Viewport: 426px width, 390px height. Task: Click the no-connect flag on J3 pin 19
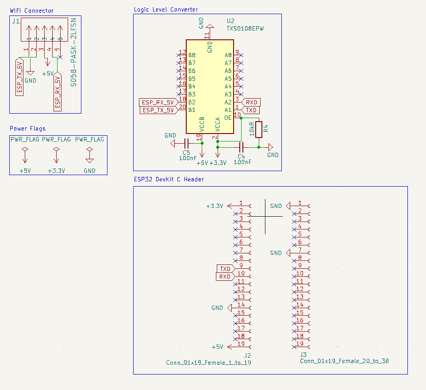pyautogui.click(x=294, y=347)
